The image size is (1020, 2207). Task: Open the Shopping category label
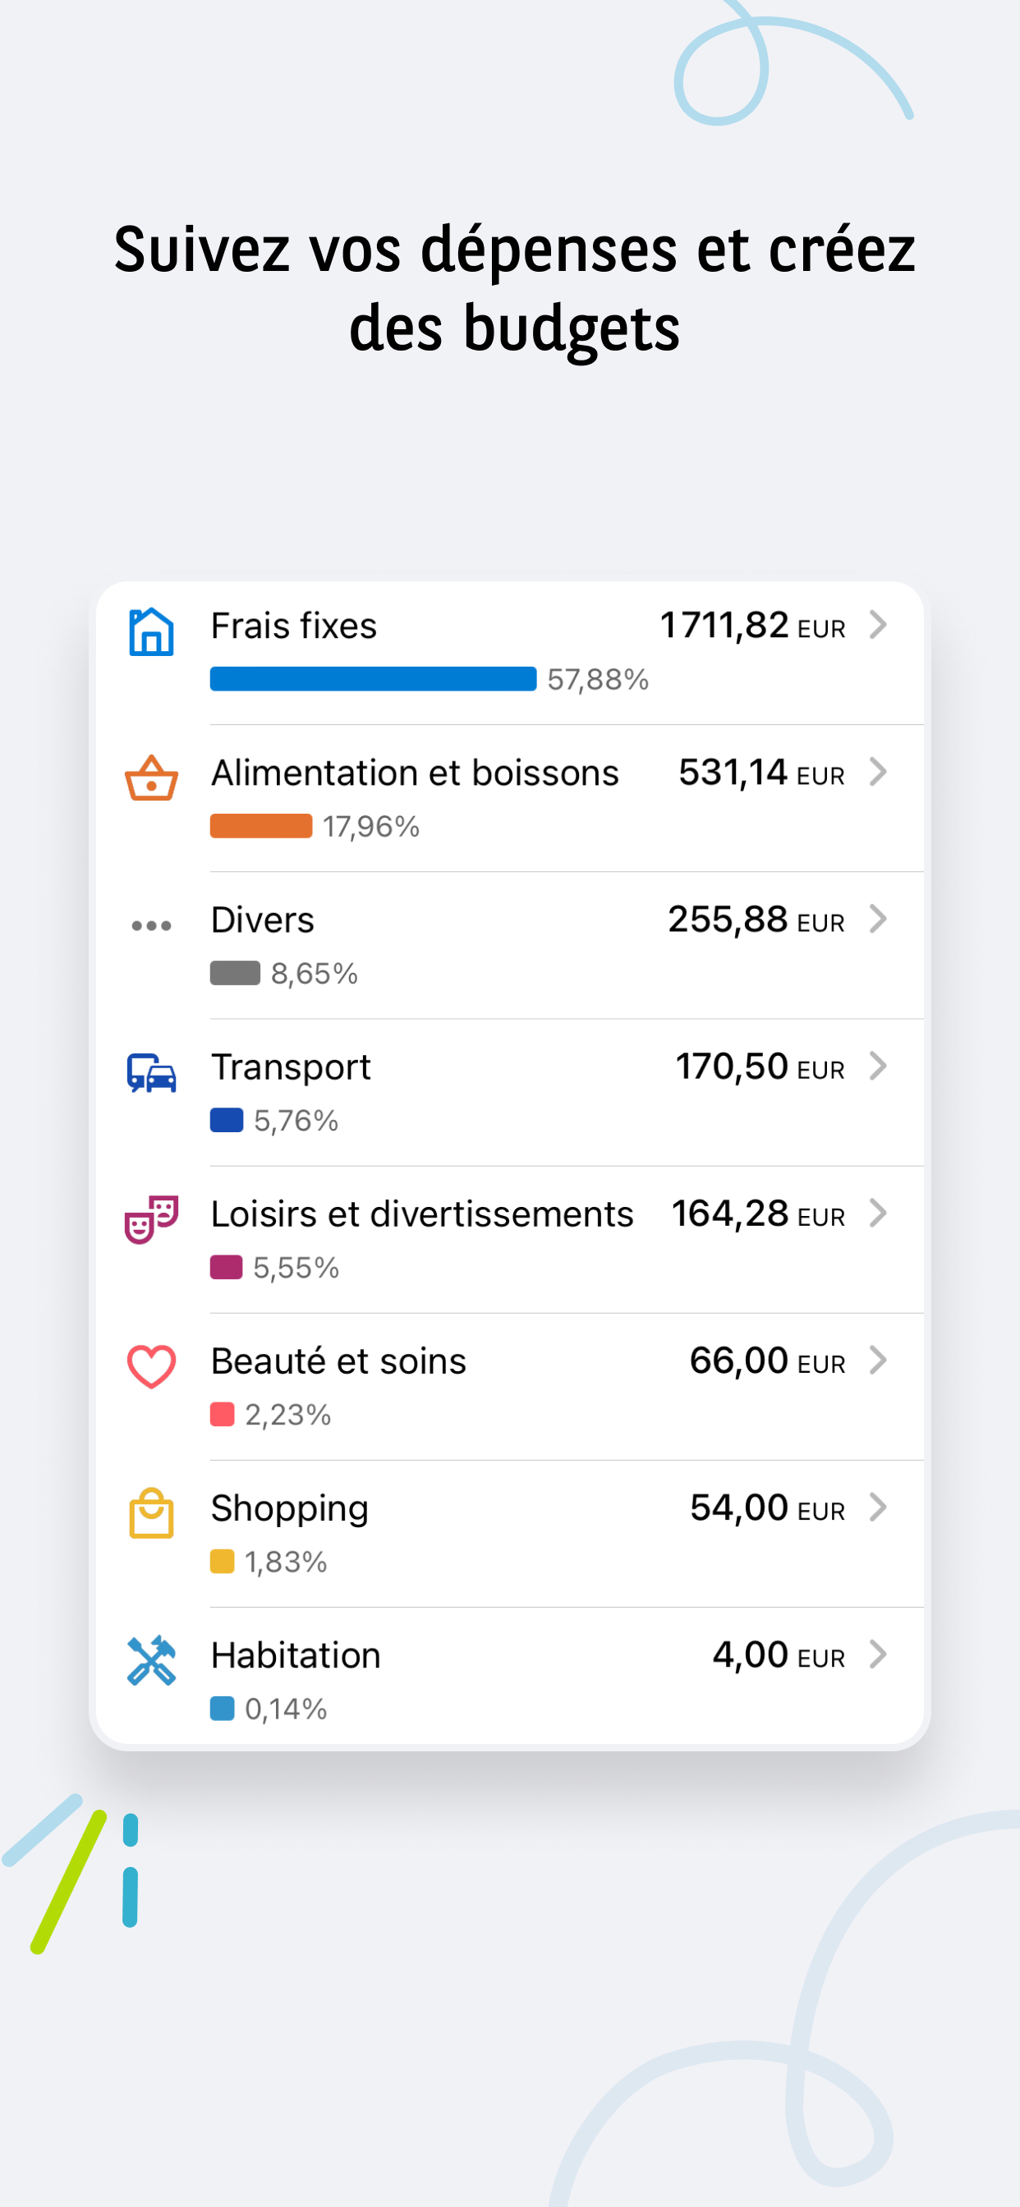point(290,1511)
